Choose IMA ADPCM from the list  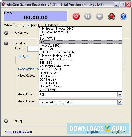pyautogui.click(x=80, y=39)
